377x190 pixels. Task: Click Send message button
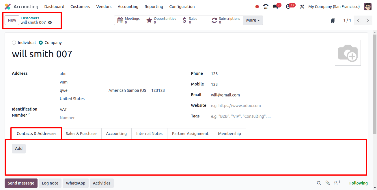click(21, 183)
